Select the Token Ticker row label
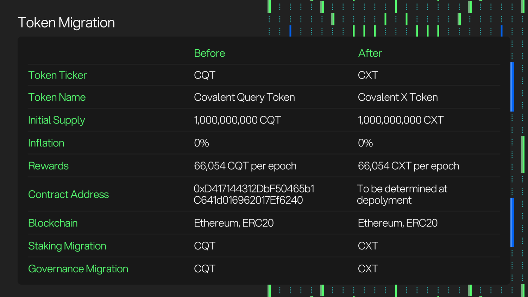This screenshot has width=528, height=297. pos(57,75)
